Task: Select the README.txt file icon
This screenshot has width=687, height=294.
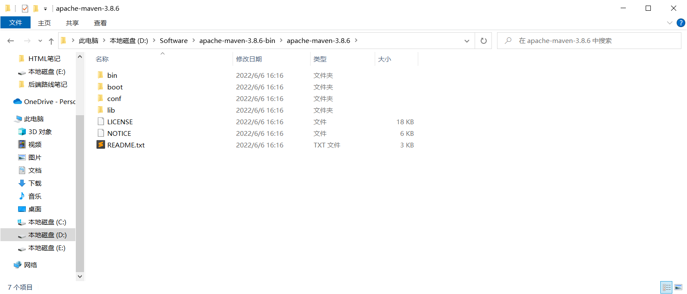Action: (x=101, y=145)
